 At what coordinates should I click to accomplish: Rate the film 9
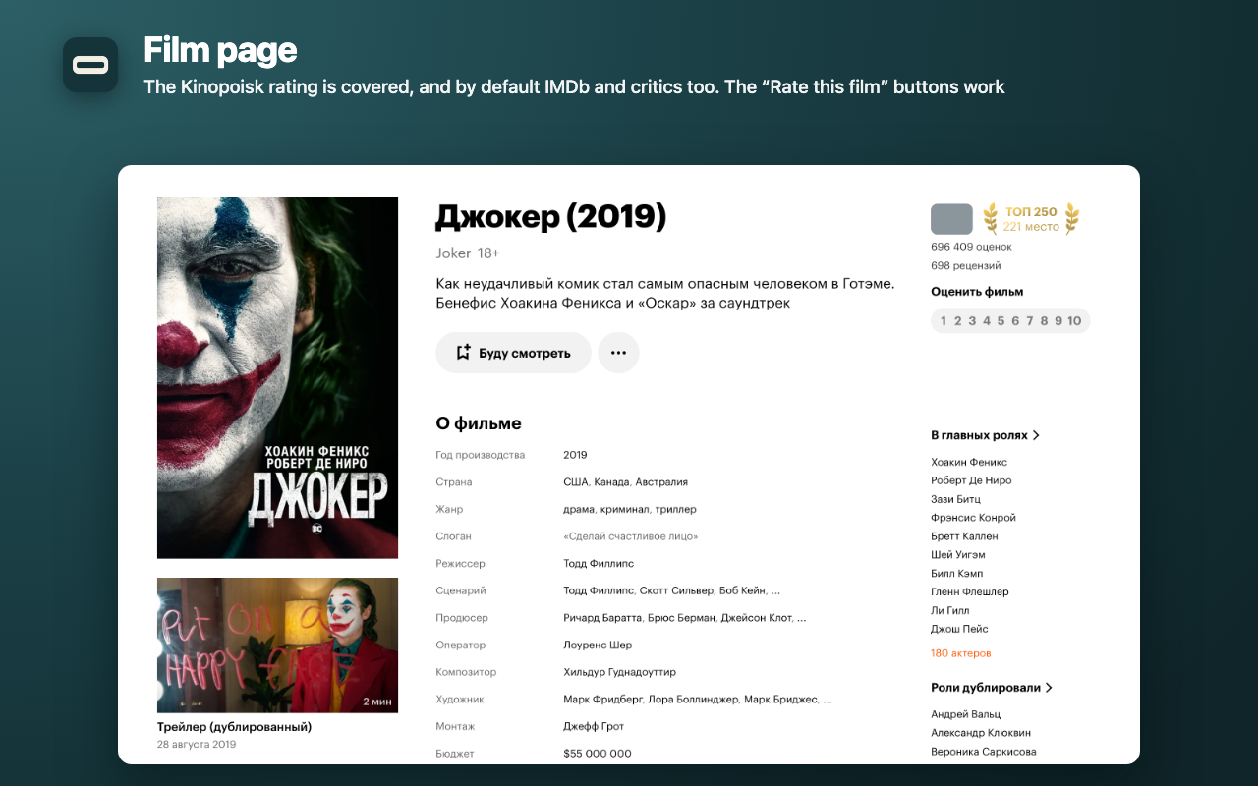coord(1058,321)
